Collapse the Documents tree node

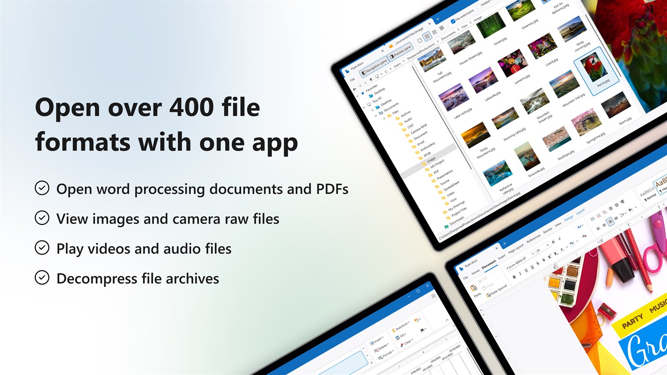click(x=376, y=116)
